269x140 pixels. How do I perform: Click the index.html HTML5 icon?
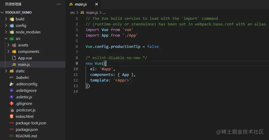(x=12, y=116)
